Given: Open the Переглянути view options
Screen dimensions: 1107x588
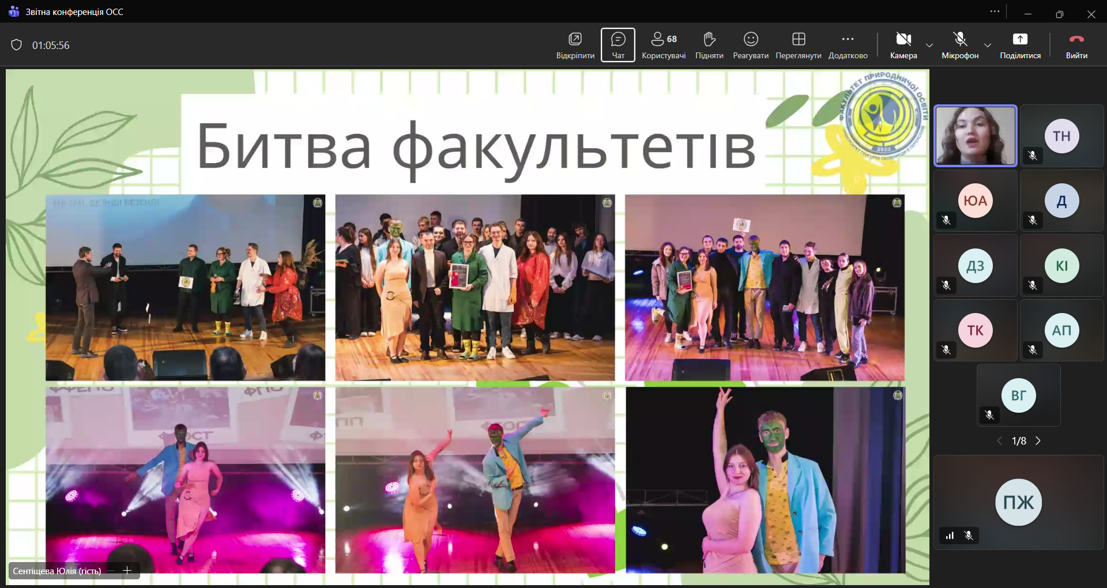Looking at the screenshot, I should [798, 45].
